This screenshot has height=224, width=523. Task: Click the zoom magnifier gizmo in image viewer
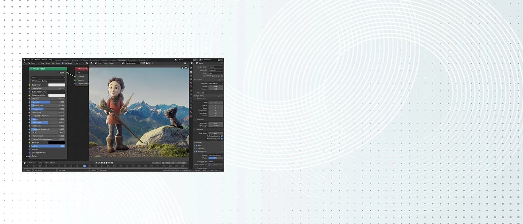186,68
